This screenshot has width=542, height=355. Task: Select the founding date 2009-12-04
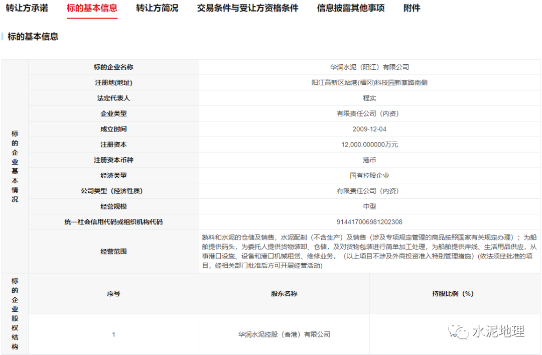pos(369,129)
